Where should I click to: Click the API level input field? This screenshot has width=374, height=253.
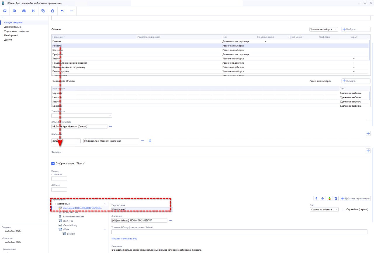click(x=59, y=190)
